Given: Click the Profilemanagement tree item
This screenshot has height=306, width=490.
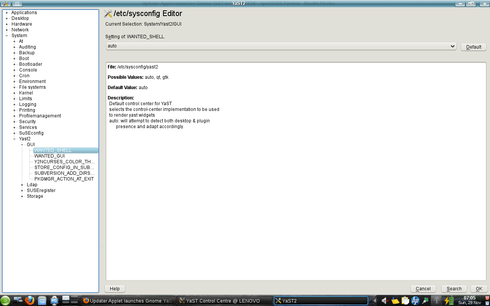Looking at the screenshot, I should click(x=40, y=116).
